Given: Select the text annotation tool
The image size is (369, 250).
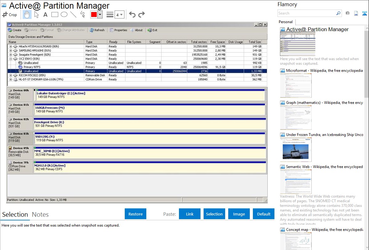Looking at the screenshot, I should [x=45, y=14].
